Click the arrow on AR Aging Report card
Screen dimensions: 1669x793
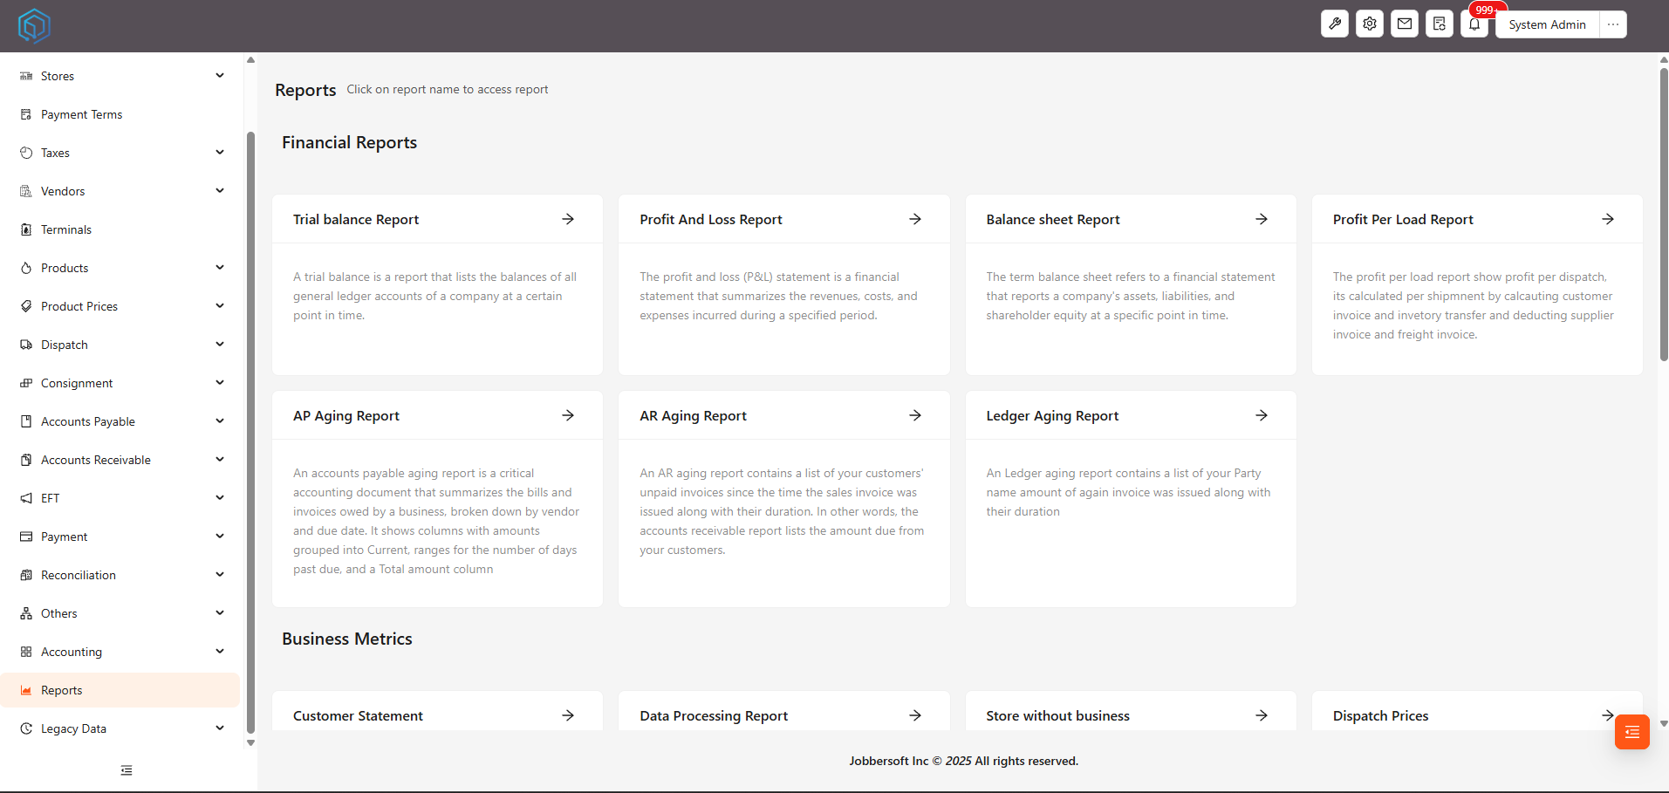915,415
